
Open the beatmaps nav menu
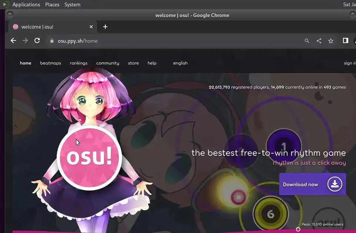click(x=50, y=63)
